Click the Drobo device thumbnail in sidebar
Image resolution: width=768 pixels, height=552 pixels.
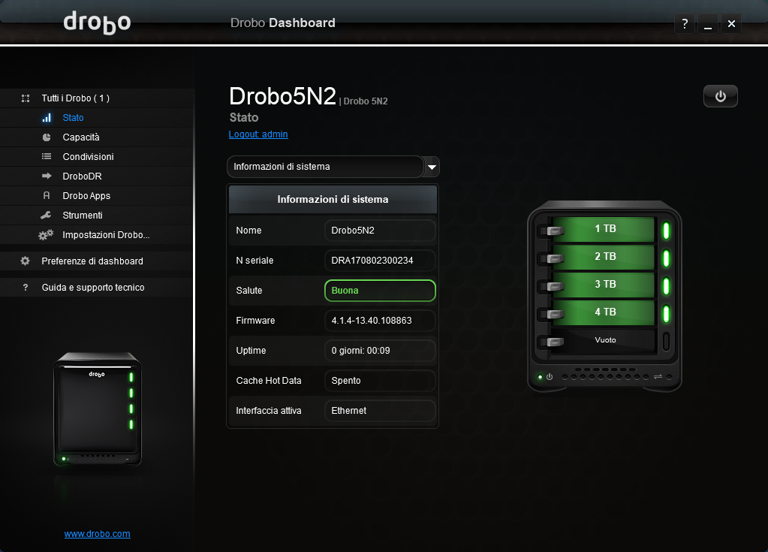point(97,409)
